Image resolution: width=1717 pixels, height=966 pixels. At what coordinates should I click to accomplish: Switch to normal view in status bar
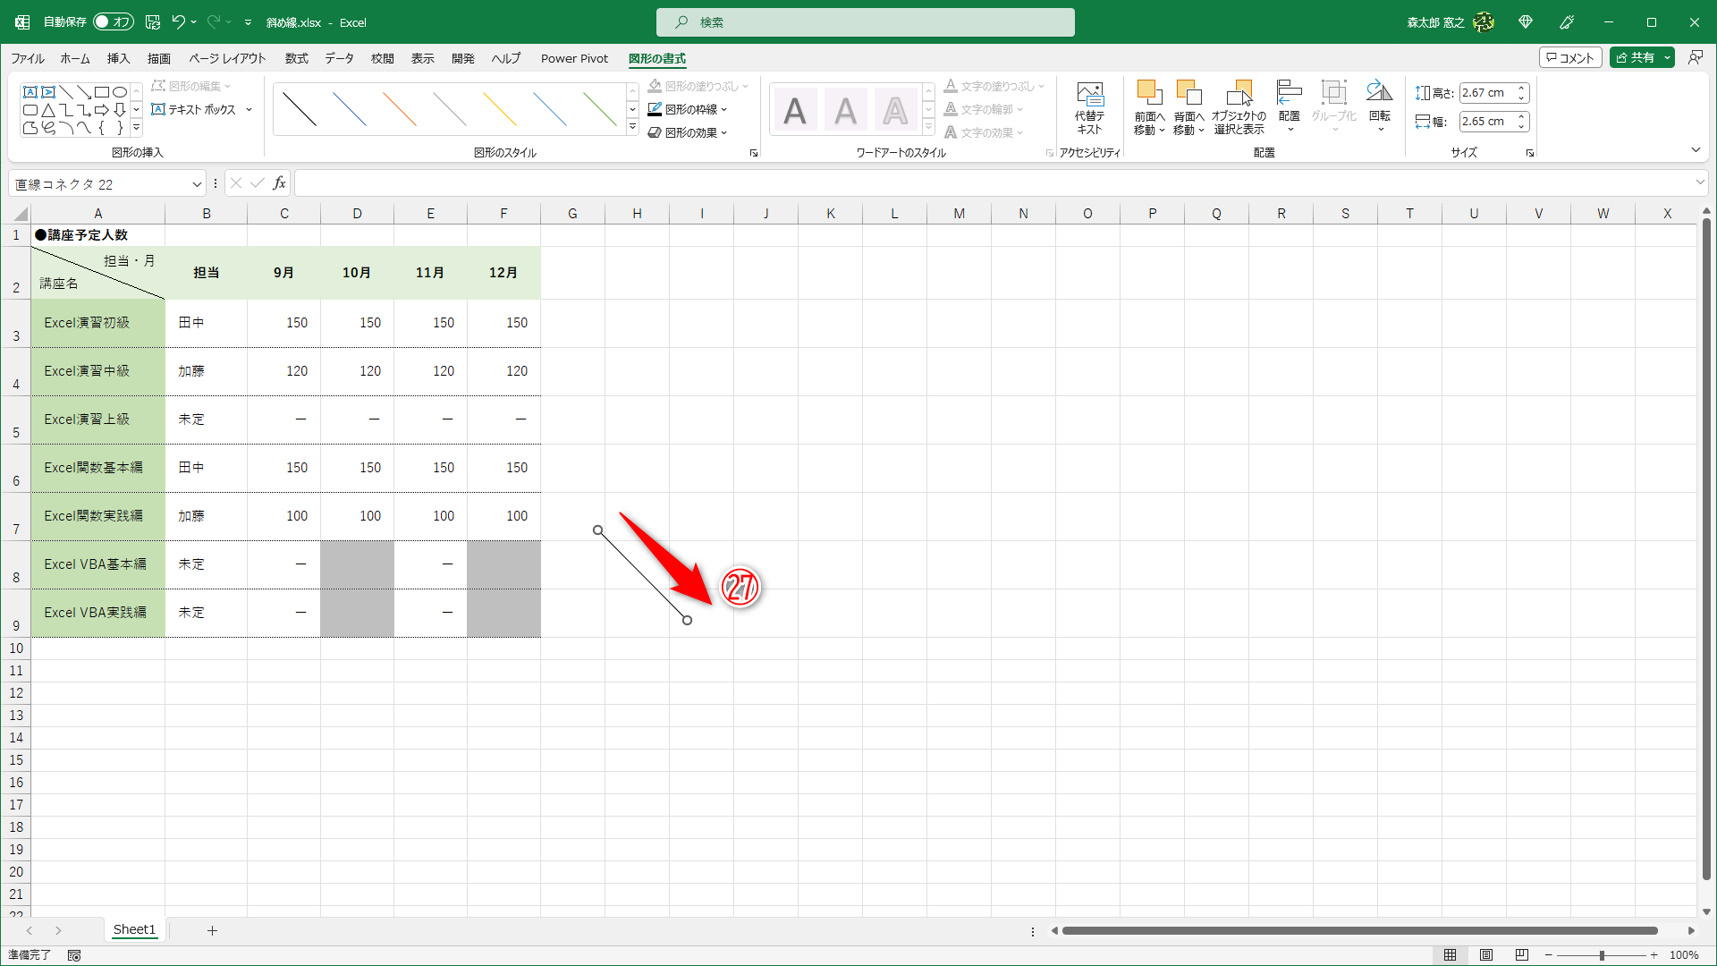(1451, 955)
